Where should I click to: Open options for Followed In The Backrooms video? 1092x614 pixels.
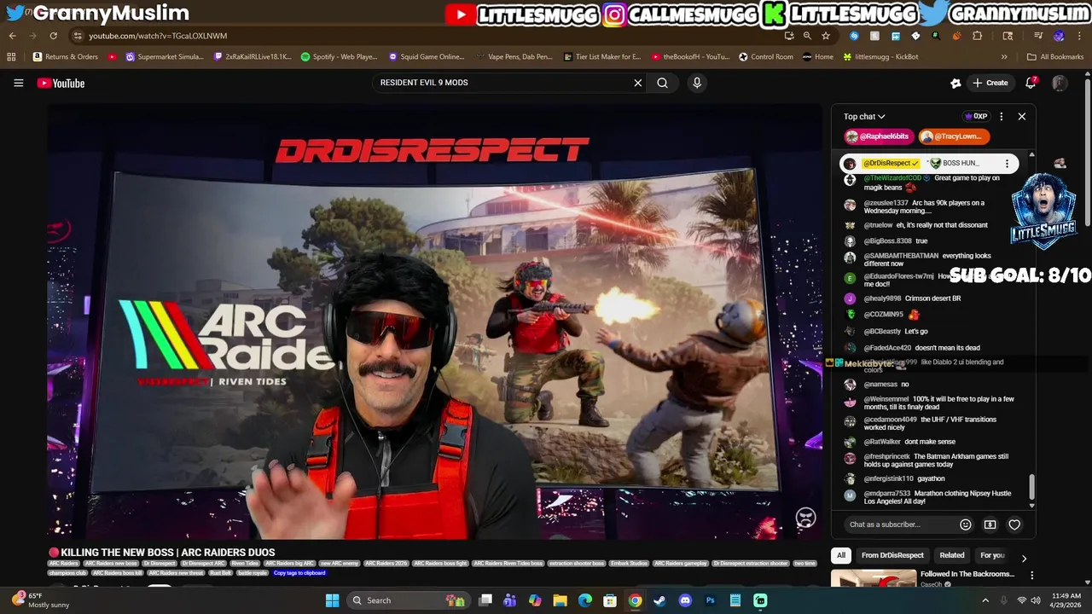[x=1031, y=576]
